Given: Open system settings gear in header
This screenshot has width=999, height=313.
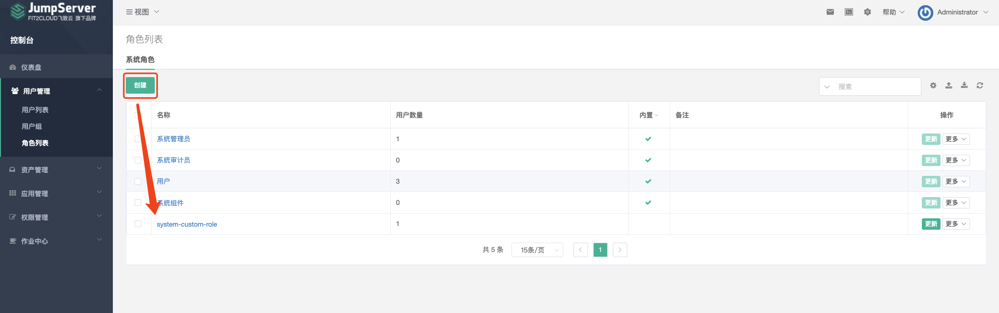Looking at the screenshot, I should (x=868, y=12).
